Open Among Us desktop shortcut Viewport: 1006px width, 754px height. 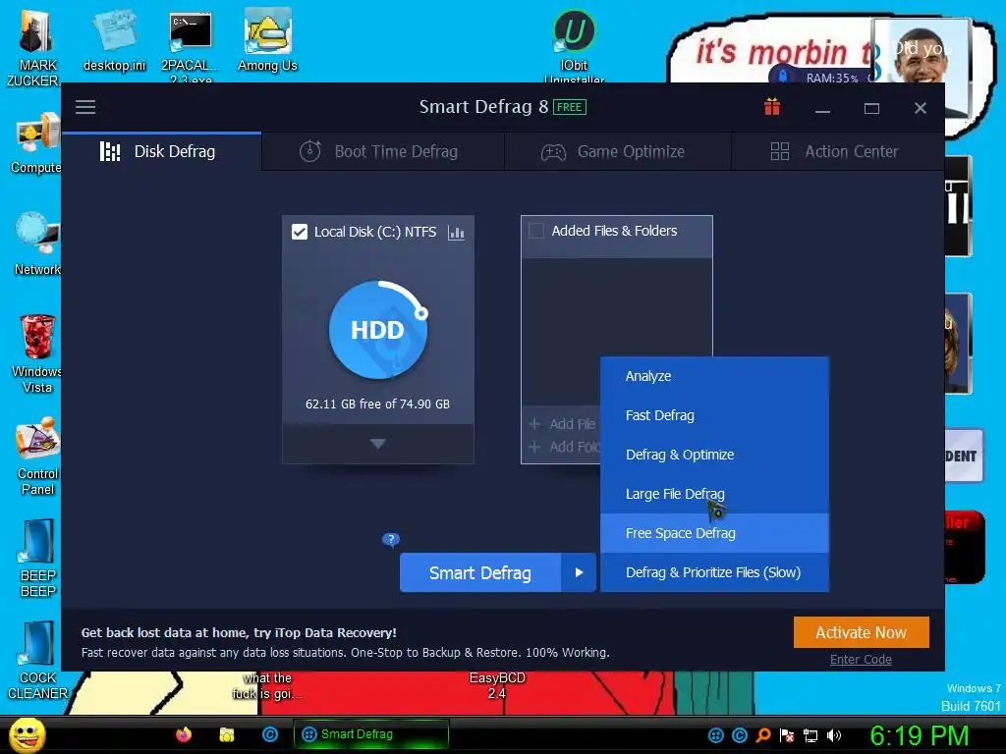(267, 40)
